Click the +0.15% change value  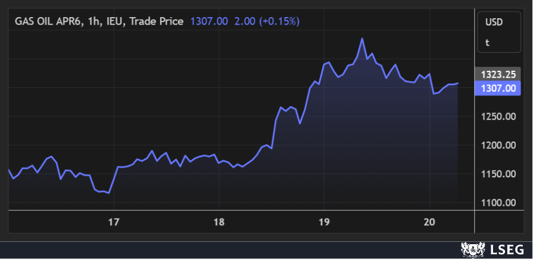pos(279,21)
